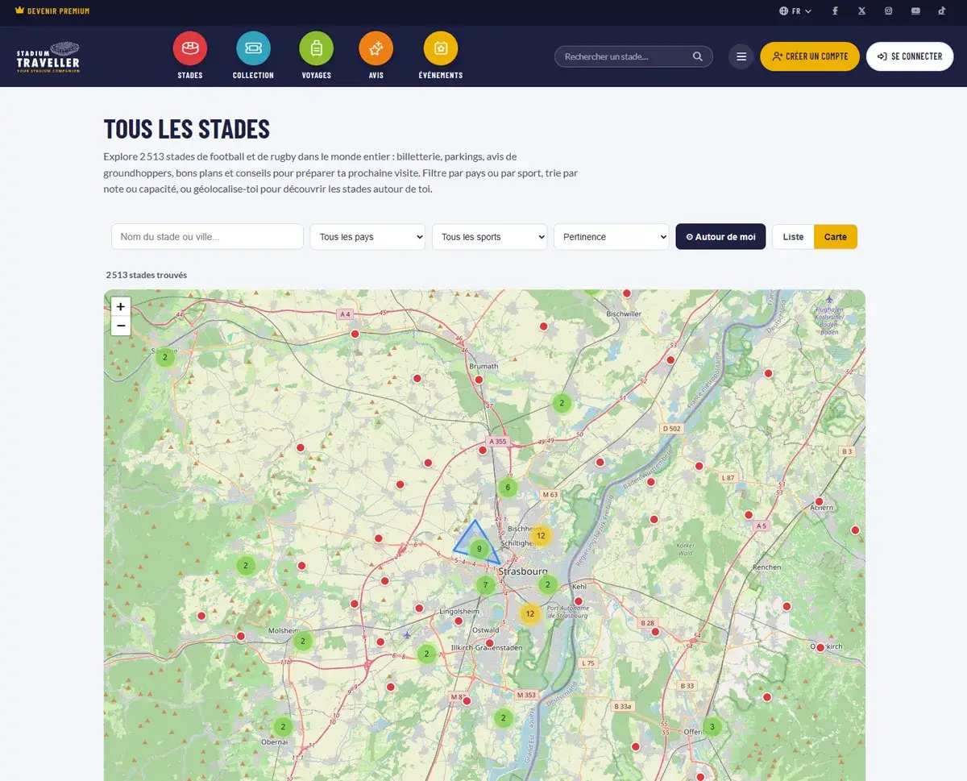The height and width of the screenshot is (781, 967).
Task: Open the Événements menu label
Action: point(441,75)
